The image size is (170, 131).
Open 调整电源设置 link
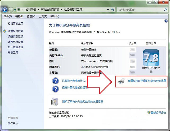[15, 42]
